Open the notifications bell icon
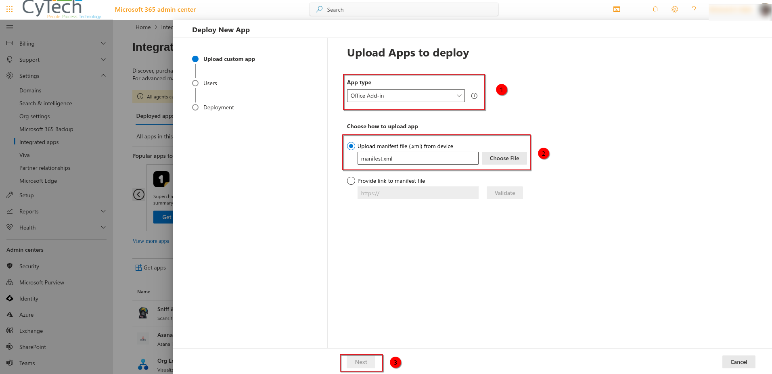The height and width of the screenshot is (374, 772). tap(655, 9)
